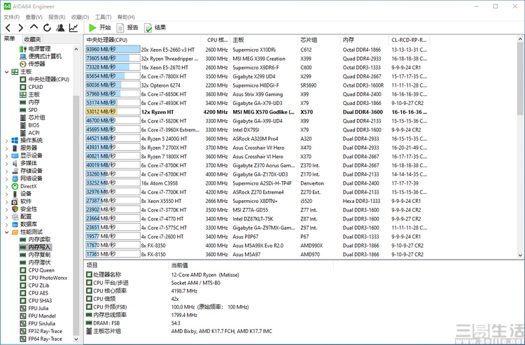Select CPUID in the tree

pos(31,87)
